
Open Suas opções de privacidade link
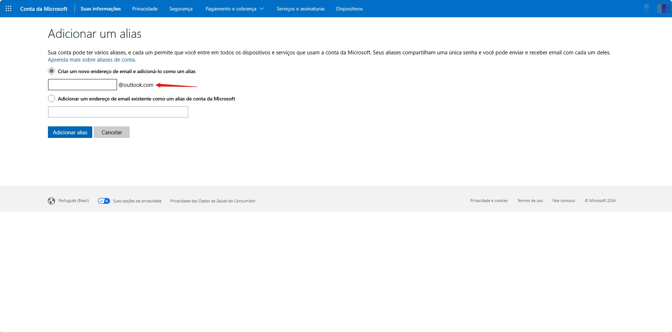click(x=137, y=201)
